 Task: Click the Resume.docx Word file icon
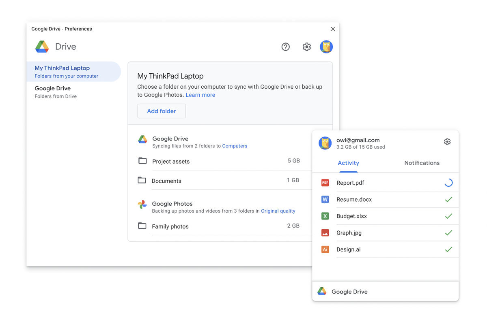tap(325, 200)
